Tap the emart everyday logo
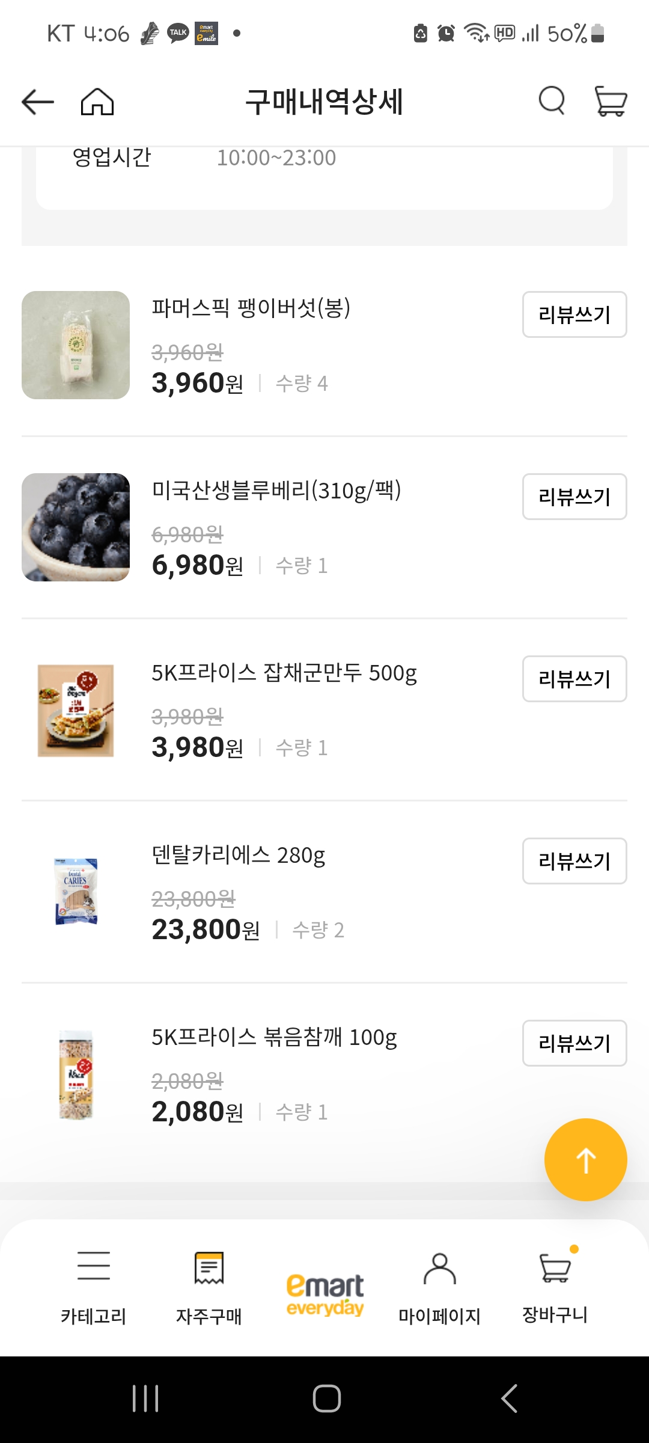 [x=324, y=1294]
